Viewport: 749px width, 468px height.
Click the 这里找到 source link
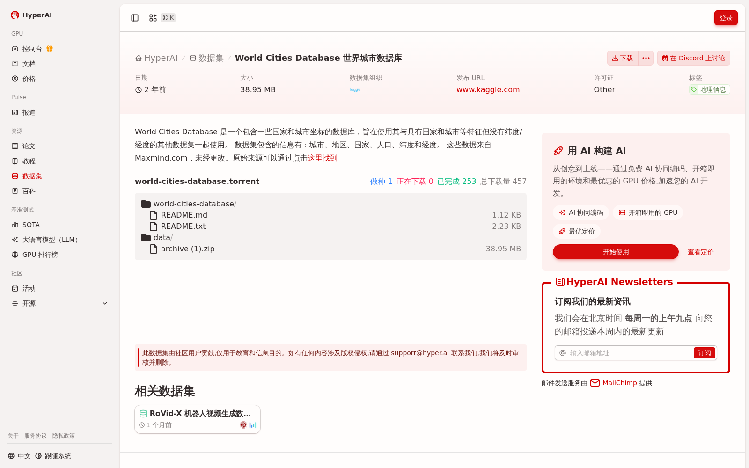tap(323, 158)
